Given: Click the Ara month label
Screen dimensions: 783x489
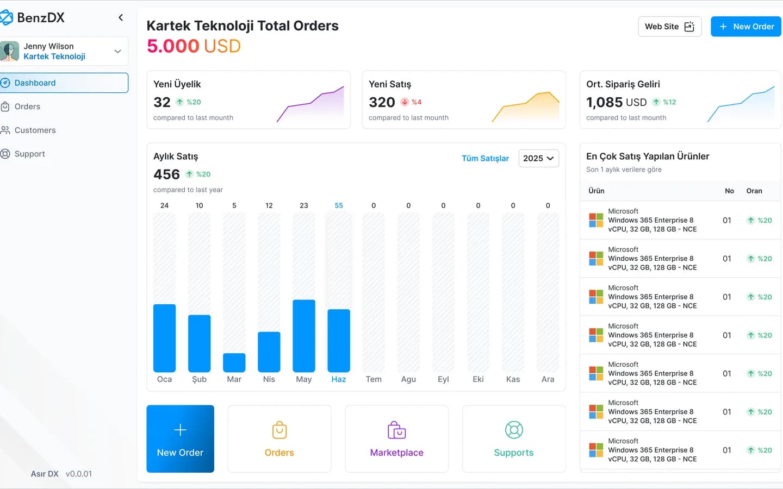Looking at the screenshot, I should 548,379.
